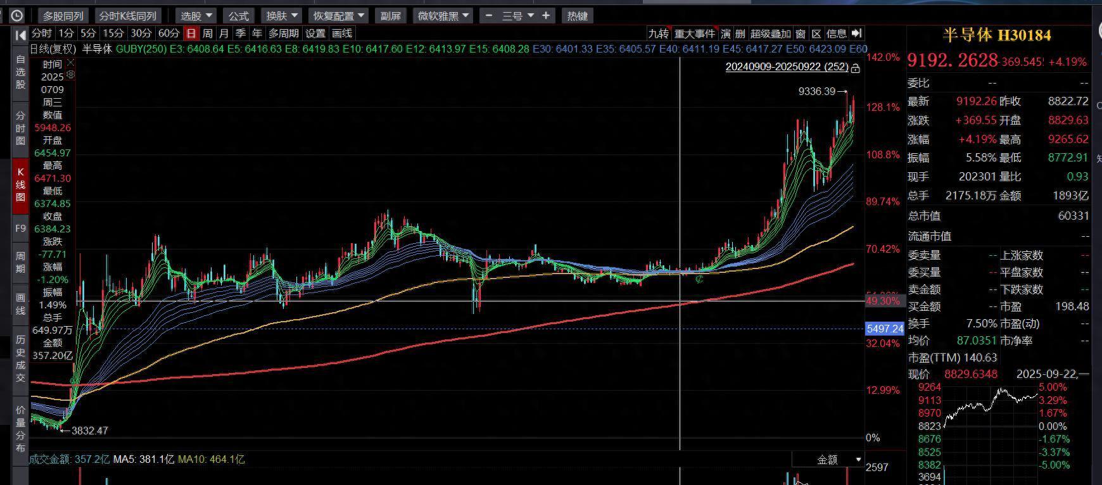Click the 多股同列 button

point(63,16)
